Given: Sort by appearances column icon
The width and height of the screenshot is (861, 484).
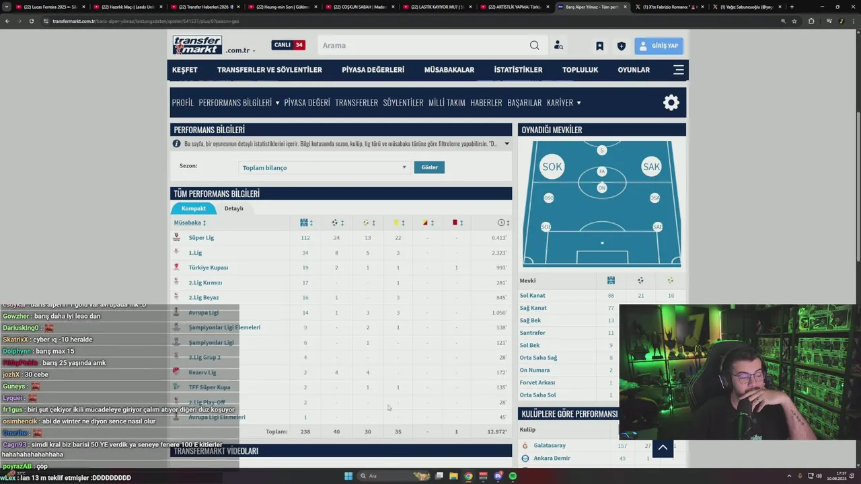Looking at the screenshot, I should click(305, 223).
